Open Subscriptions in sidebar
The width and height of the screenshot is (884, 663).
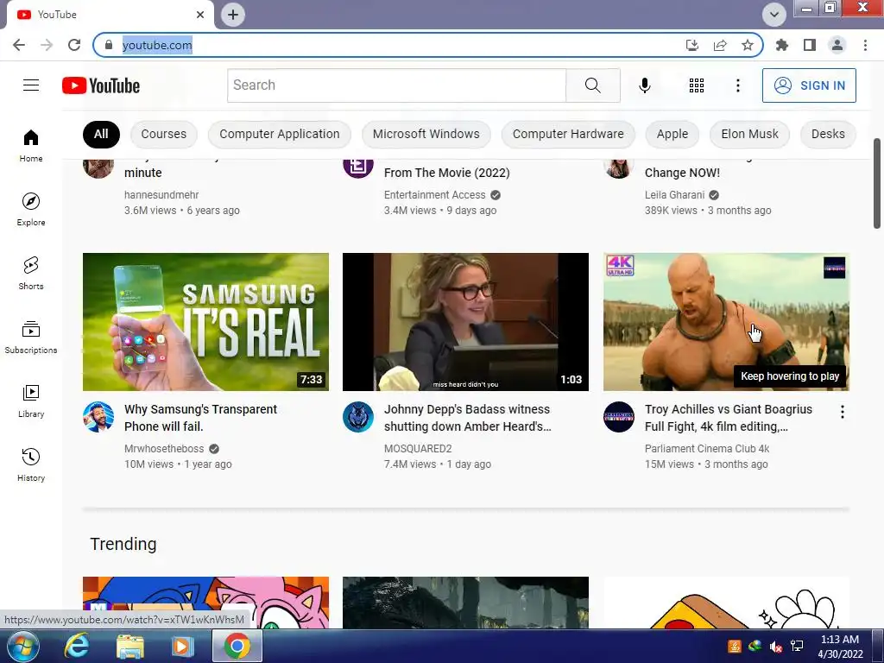coord(31,338)
